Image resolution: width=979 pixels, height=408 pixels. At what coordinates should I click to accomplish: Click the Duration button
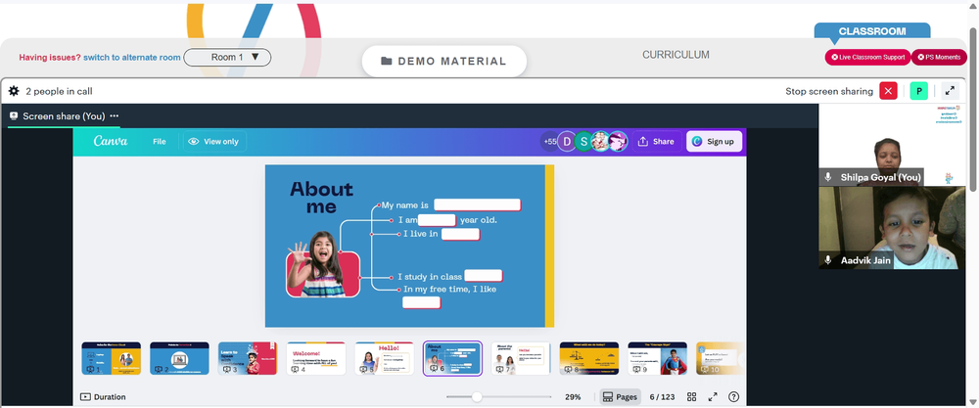pyautogui.click(x=103, y=397)
